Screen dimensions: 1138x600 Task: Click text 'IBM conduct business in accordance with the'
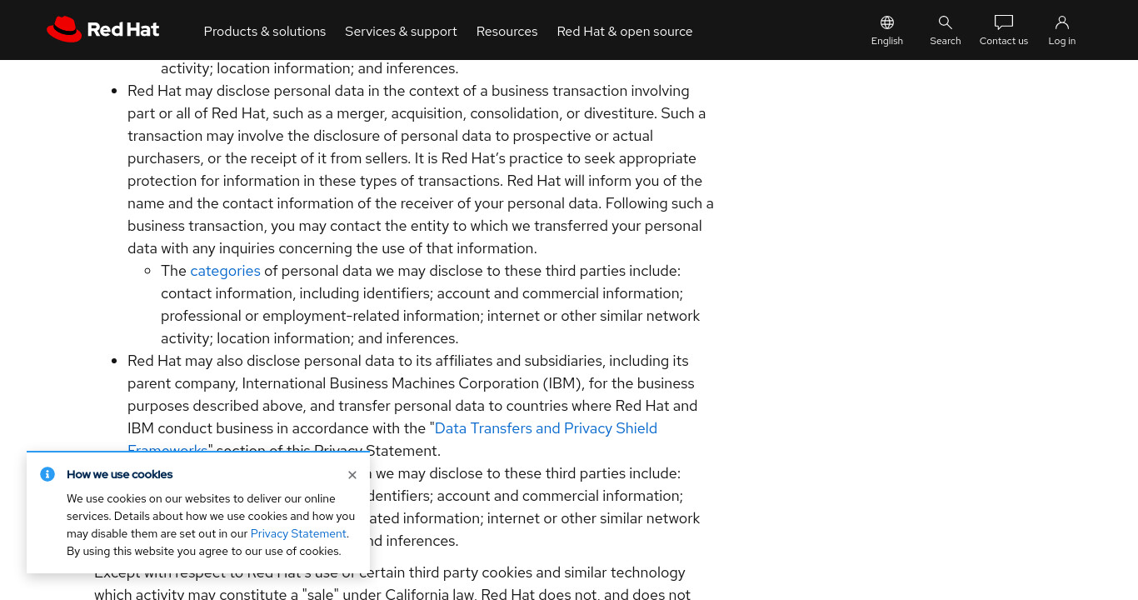tap(277, 428)
